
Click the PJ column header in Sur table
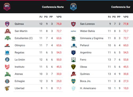[109, 17]
